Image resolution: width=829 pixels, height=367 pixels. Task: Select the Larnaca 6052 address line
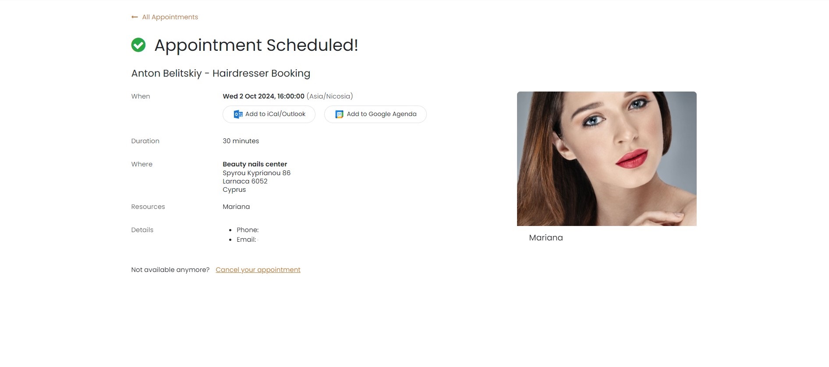245,181
